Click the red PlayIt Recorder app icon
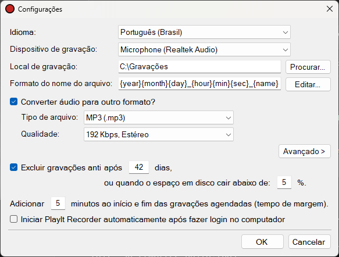This screenshot has height=257, width=339. [x=10, y=9]
